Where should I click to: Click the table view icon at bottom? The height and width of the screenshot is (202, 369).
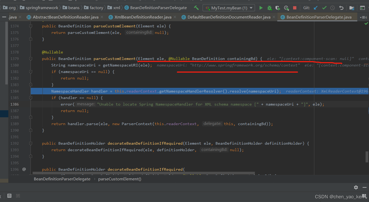click(9, 196)
